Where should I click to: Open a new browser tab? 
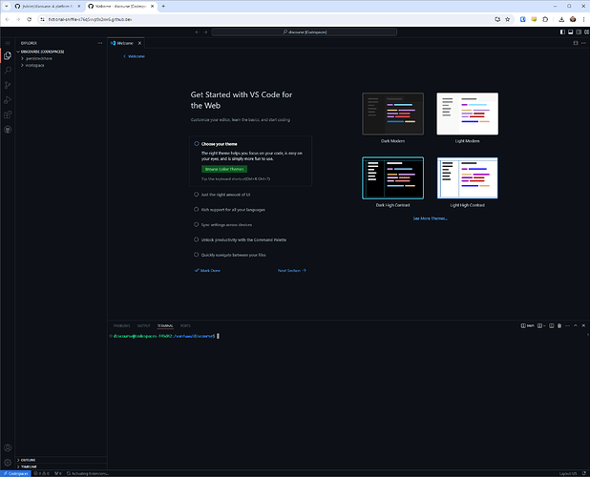point(163,7)
